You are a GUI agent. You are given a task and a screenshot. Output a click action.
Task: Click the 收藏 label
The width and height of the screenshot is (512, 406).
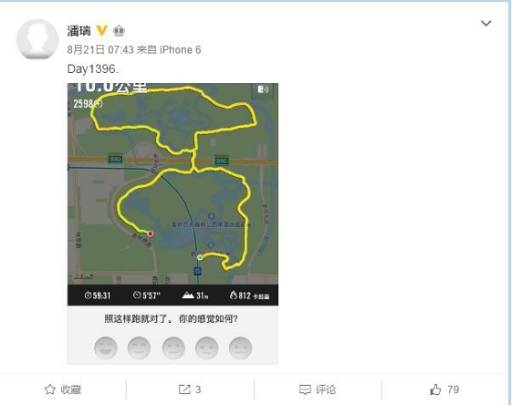[x=70, y=389]
